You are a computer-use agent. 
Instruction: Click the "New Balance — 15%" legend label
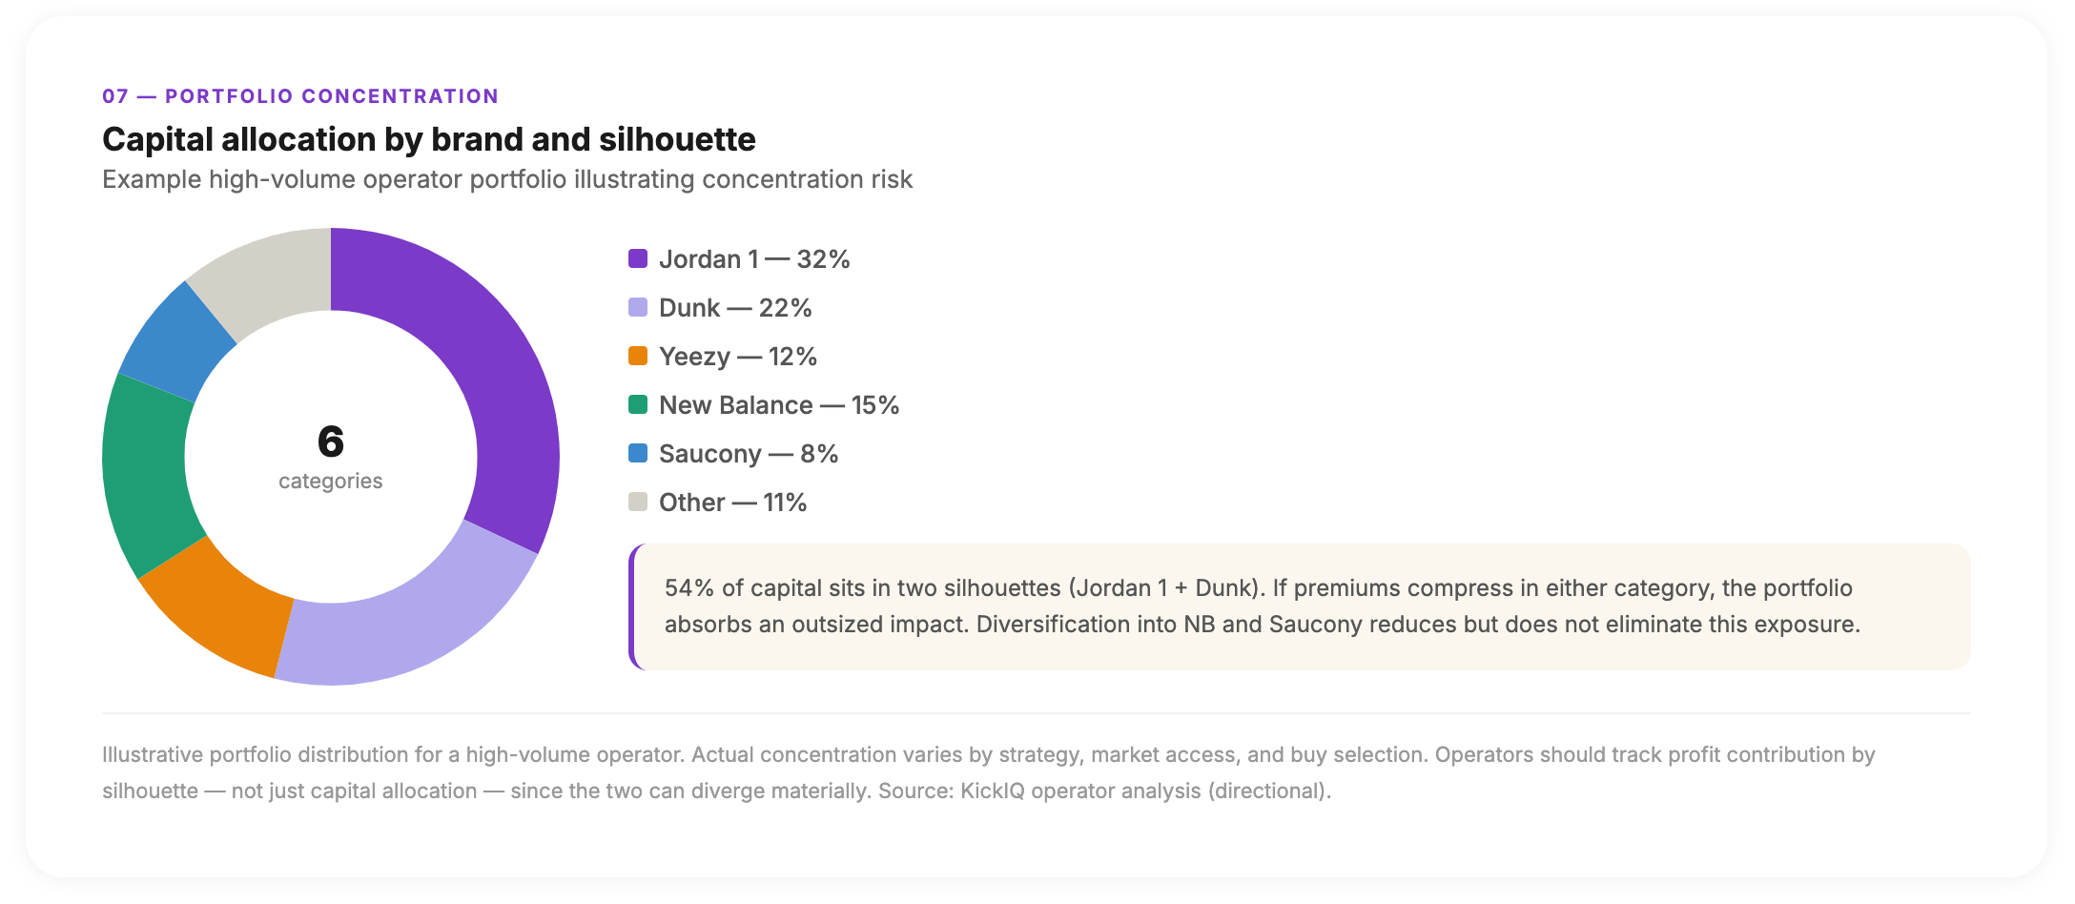coord(778,405)
